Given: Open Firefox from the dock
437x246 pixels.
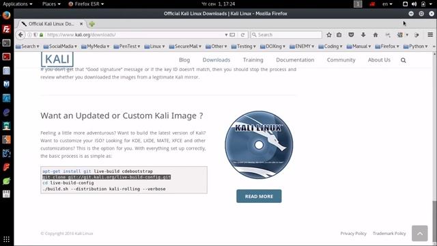Looking at the screenshot, I should click(x=6, y=15).
